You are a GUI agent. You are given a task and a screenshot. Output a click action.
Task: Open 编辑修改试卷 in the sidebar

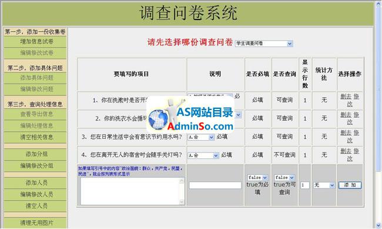pos(36,53)
